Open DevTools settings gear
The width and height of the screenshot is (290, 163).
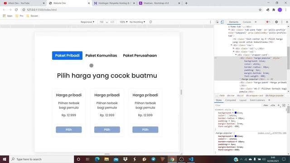click(x=276, y=22)
